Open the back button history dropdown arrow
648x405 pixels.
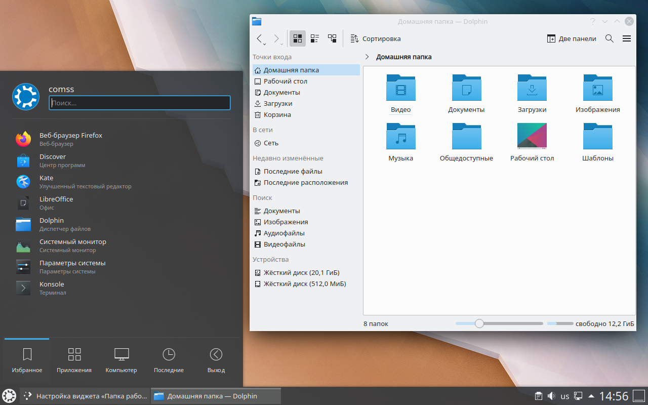point(265,44)
